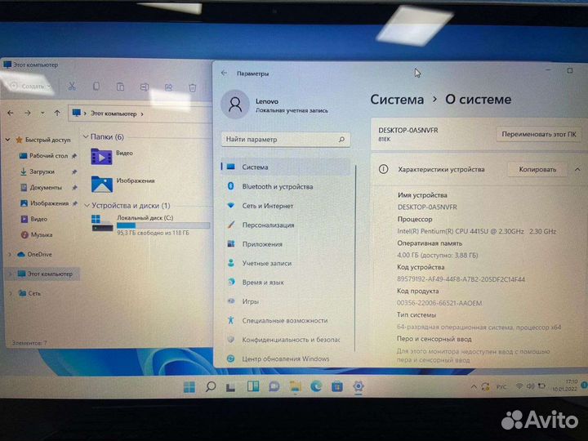Collapse Характеристики устройства section chevron
The height and width of the screenshot is (441, 588).
[x=577, y=170]
